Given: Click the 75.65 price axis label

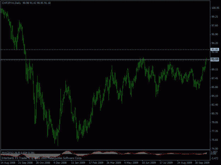Looking at the screenshot, I should pos(215,140).
